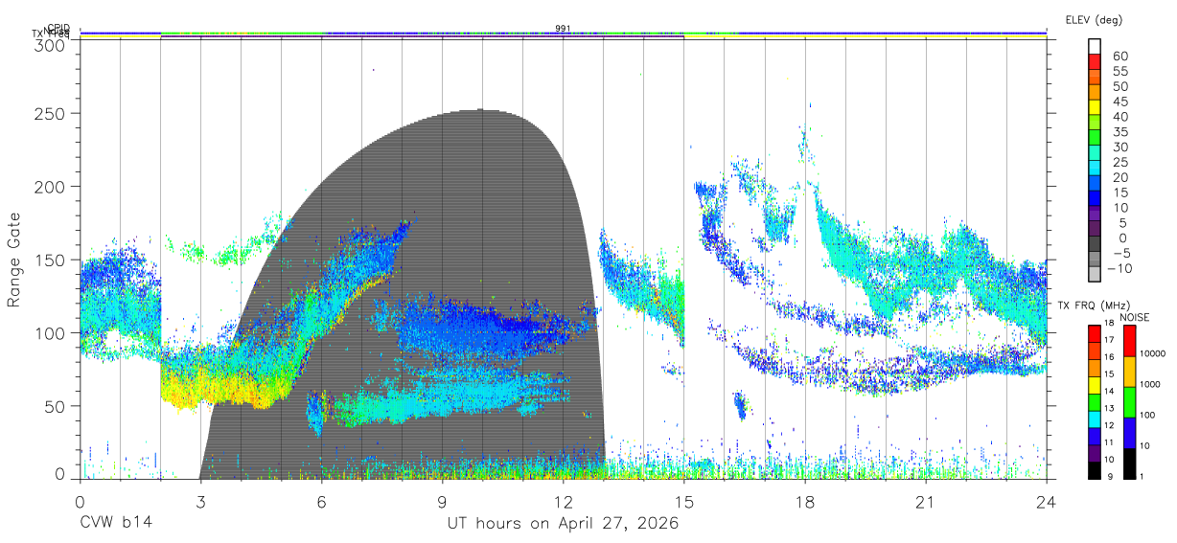Click the yellow 40-45 degree elevation swatch
The width and height of the screenshot is (1177, 543).
pyautogui.click(x=1096, y=108)
